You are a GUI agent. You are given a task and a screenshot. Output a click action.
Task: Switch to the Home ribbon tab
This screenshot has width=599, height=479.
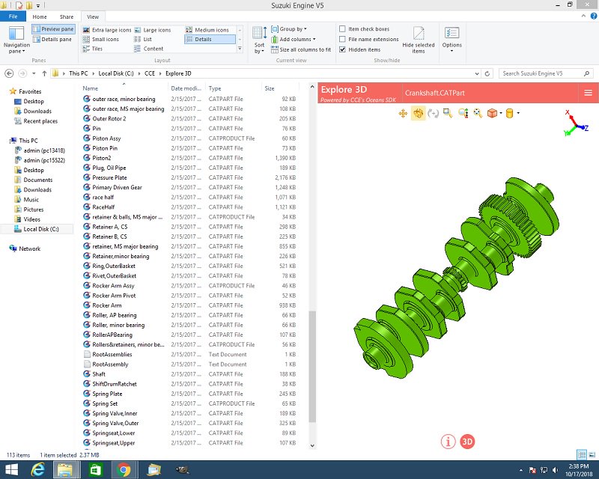pyautogui.click(x=40, y=16)
